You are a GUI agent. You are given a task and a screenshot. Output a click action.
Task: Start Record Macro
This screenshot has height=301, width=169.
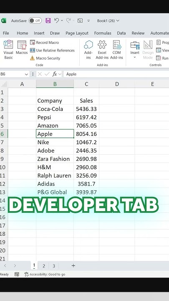click(45, 42)
